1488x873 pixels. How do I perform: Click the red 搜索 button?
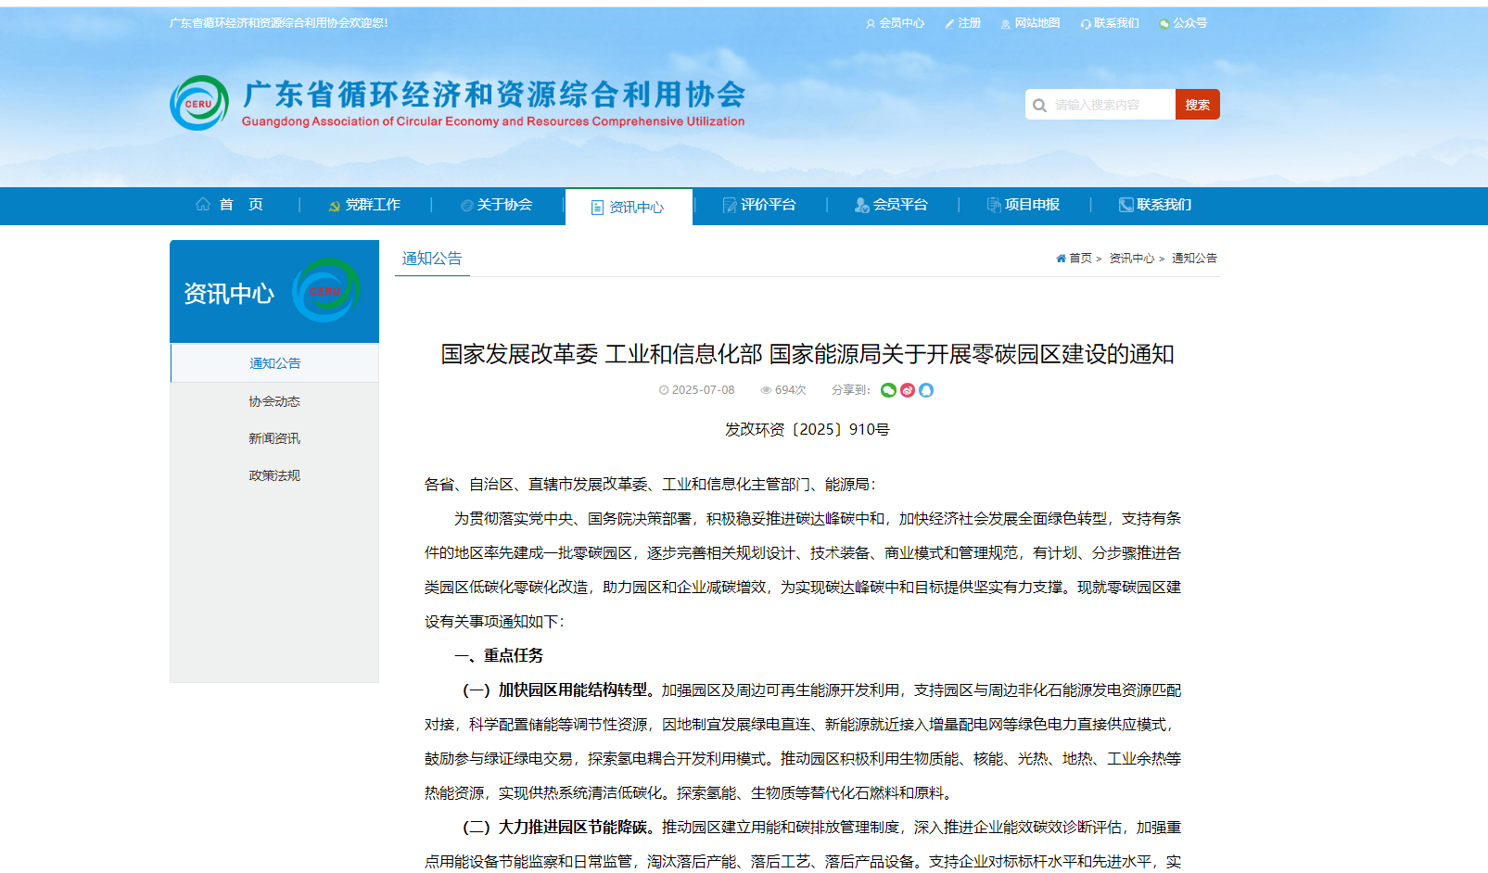tap(1198, 105)
